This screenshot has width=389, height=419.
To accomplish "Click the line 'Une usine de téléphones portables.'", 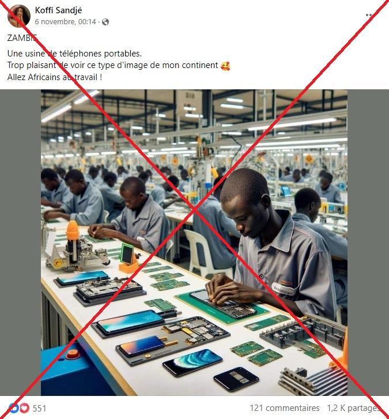I will [74, 54].
